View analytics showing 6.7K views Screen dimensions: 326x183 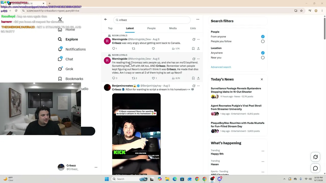pos(176,78)
